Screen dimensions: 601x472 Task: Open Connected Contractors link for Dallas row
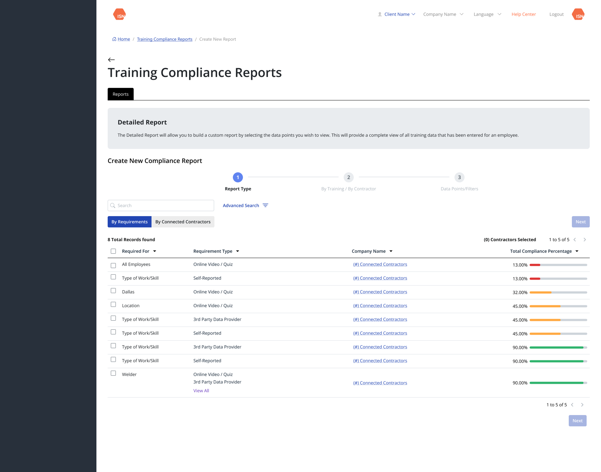(380, 292)
